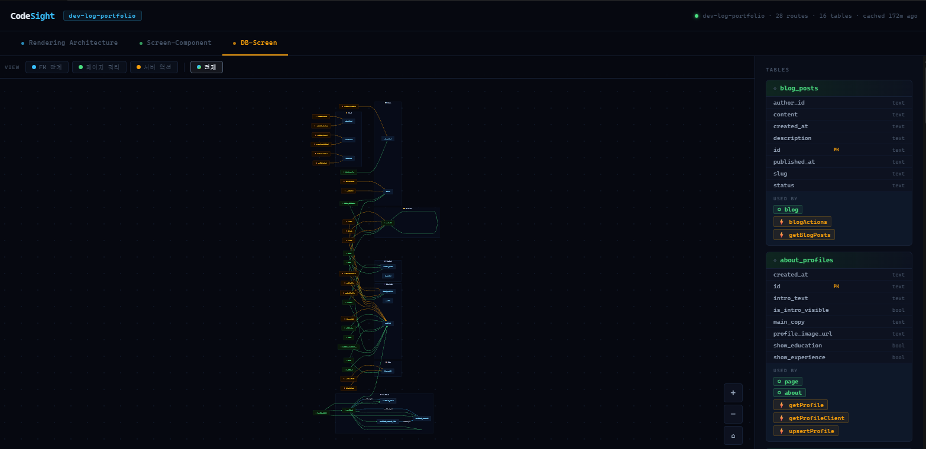Switch to Rendering Architecture tab

pos(69,43)
